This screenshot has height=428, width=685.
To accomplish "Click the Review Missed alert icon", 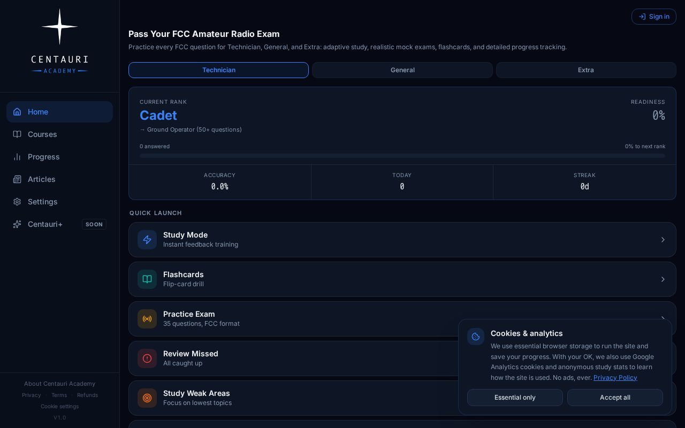I will tap(147, 358).
